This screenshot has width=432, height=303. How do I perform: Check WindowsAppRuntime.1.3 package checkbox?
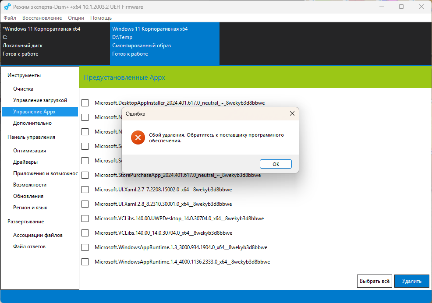pos(85,247)
